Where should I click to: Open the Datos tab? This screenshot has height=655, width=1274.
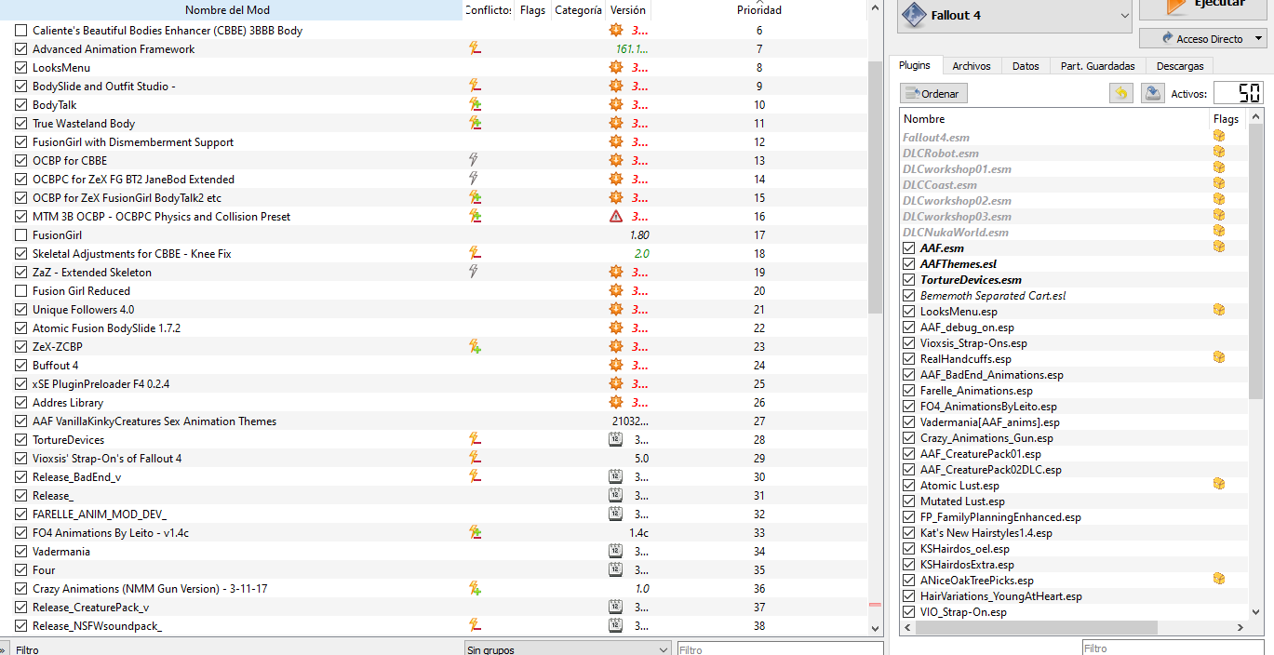tap(1026, 66)
